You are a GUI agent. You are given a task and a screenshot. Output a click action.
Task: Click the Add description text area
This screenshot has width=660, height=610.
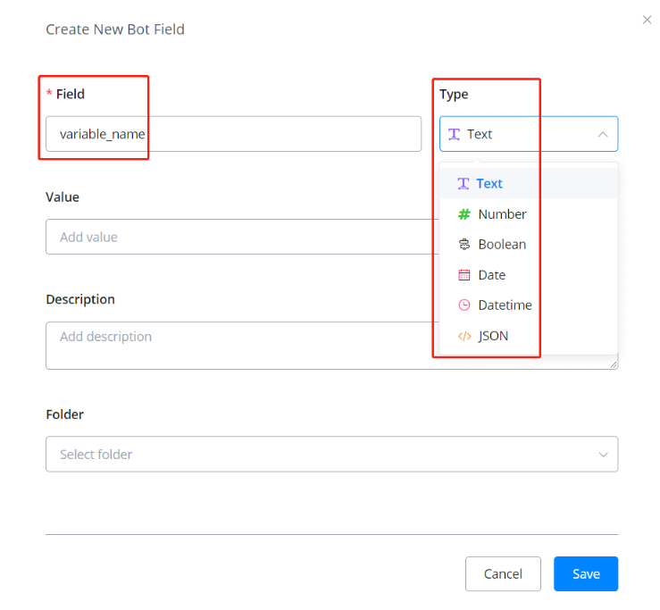[241, 345]
